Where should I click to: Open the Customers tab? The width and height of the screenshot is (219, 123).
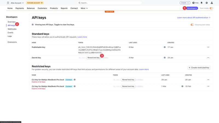(x=42, y=8)
